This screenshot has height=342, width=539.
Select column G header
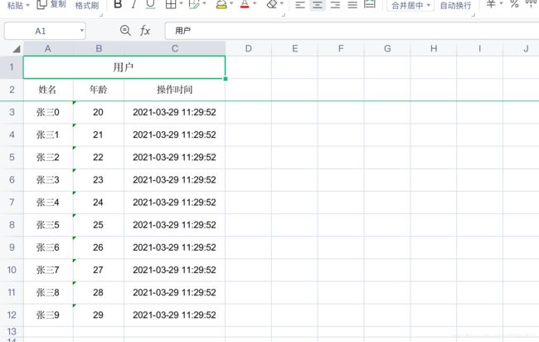(387, 48)
